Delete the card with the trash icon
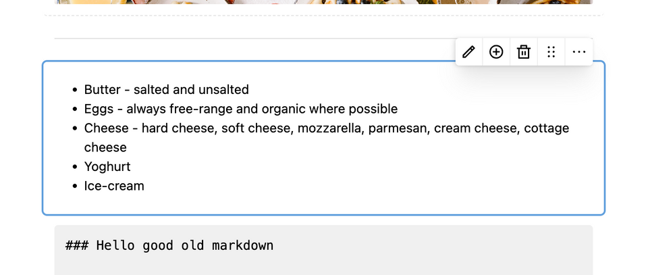Image resolution: width=648 pixels, height=275 pixels. (524, 52)
